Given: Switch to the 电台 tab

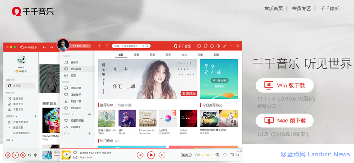Looking at the screenshot, I should coord(184,55).
